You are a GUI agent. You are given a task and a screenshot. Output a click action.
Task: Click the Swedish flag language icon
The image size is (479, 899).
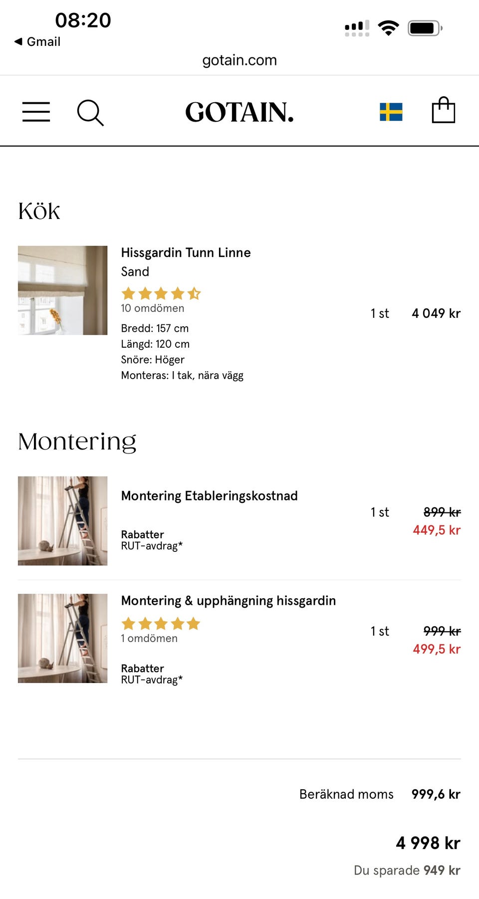pos(391,113)
